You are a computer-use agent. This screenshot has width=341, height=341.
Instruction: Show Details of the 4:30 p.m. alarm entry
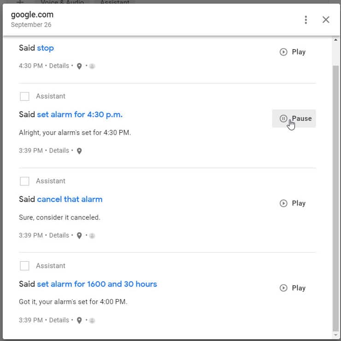[x=59, y=151]
